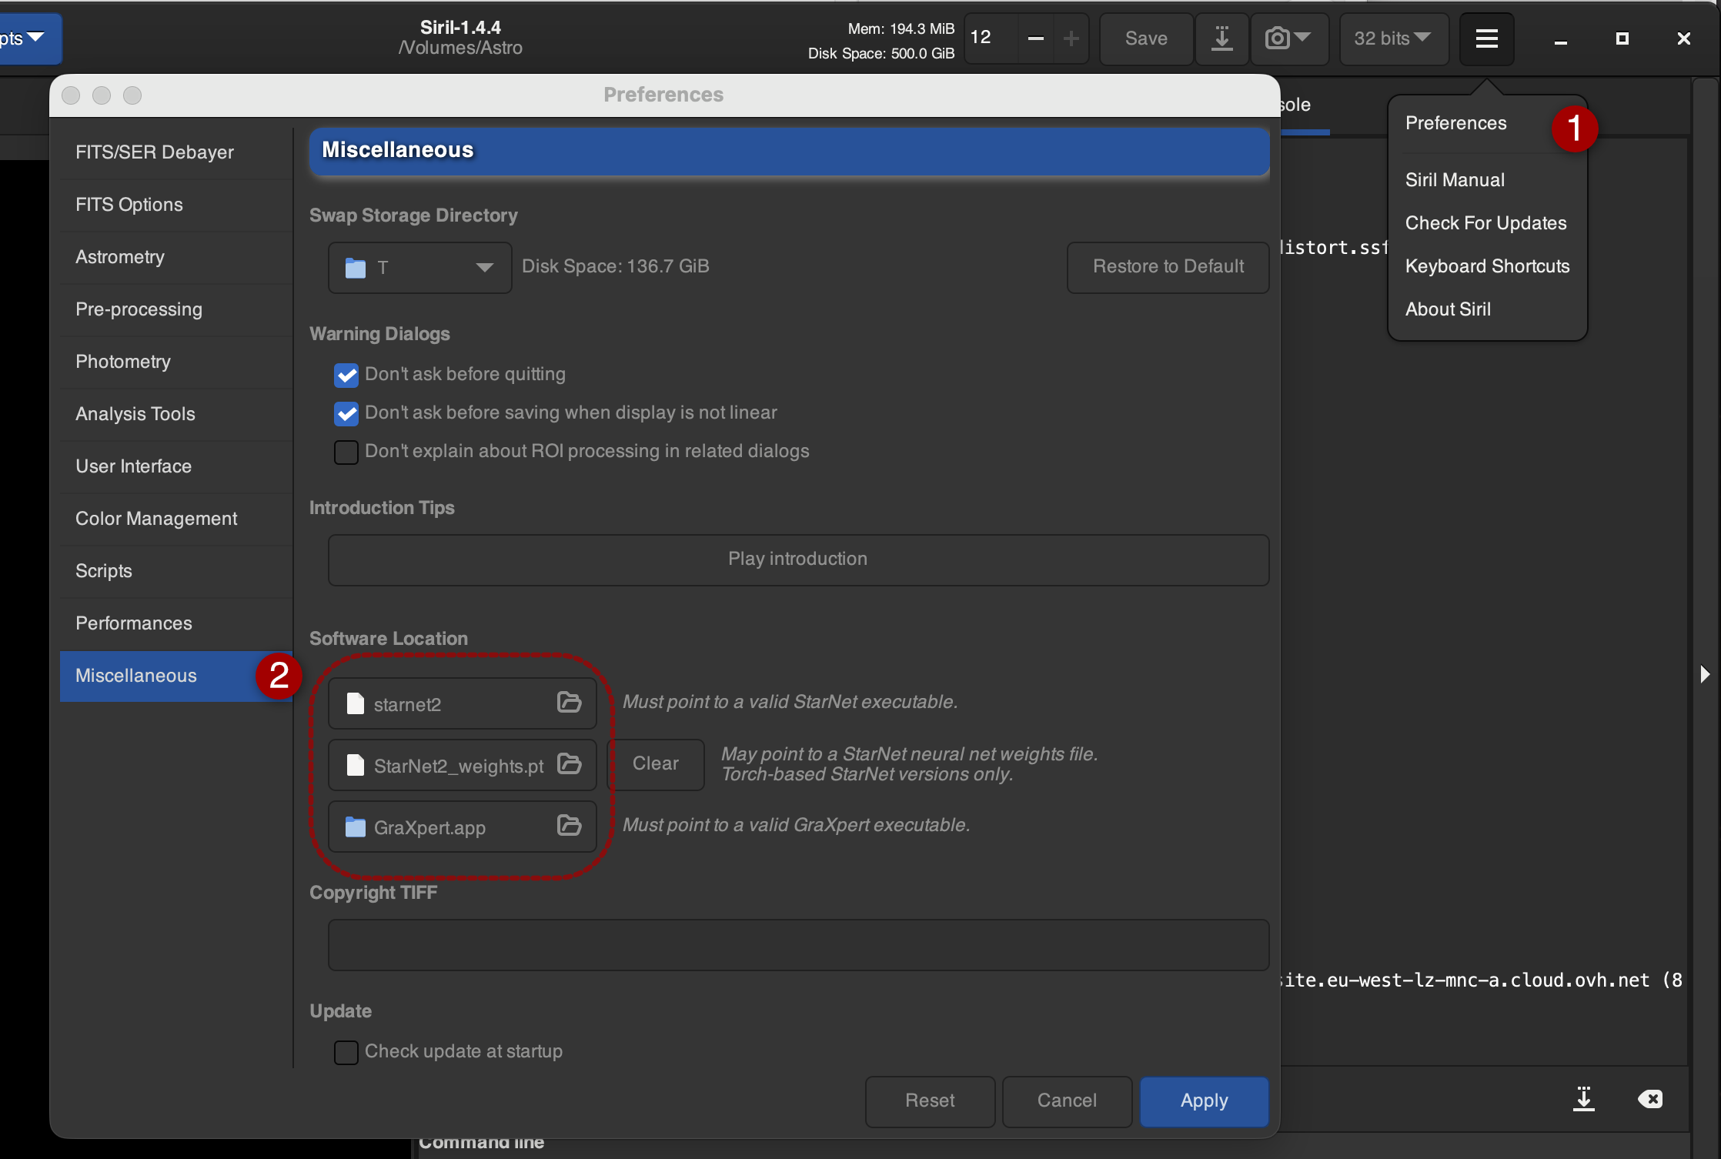This screenshot has height=1159, width=1721.
Task: Open the hamburger main menu icon
Action: click(x=1486, y=38)
